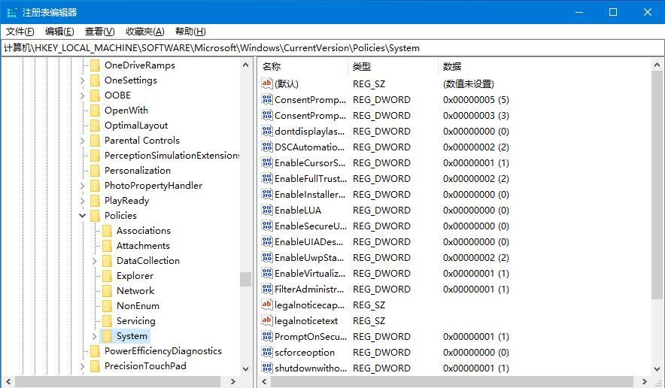Open the 文件(F) menu
Viewport: 665px width, 388px height.
click(20, 32)
